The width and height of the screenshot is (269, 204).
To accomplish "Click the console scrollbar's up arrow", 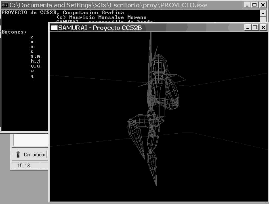I will [x=263, y=13].
